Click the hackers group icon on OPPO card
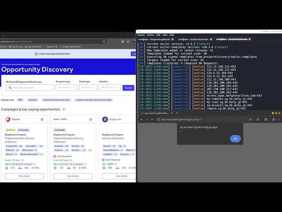Image resolution: width=282 pixels, height=212 pixels. pyautogui.click(x=69, y=168)
